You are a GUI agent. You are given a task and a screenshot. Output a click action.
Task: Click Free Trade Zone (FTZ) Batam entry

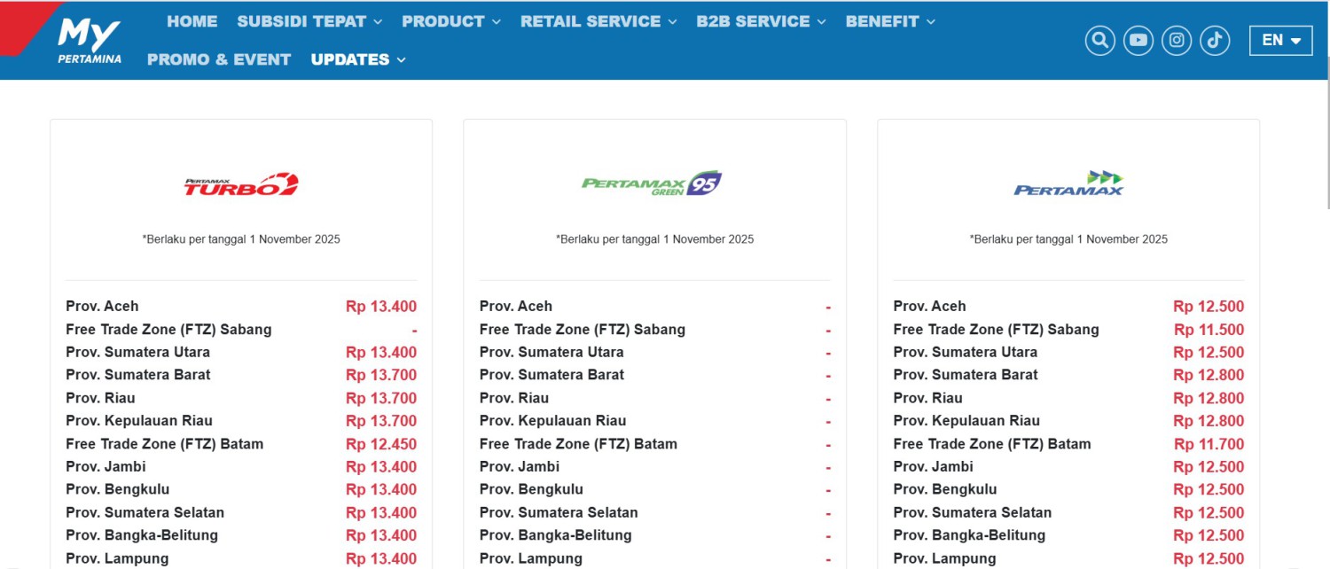(x=164, y=443)
